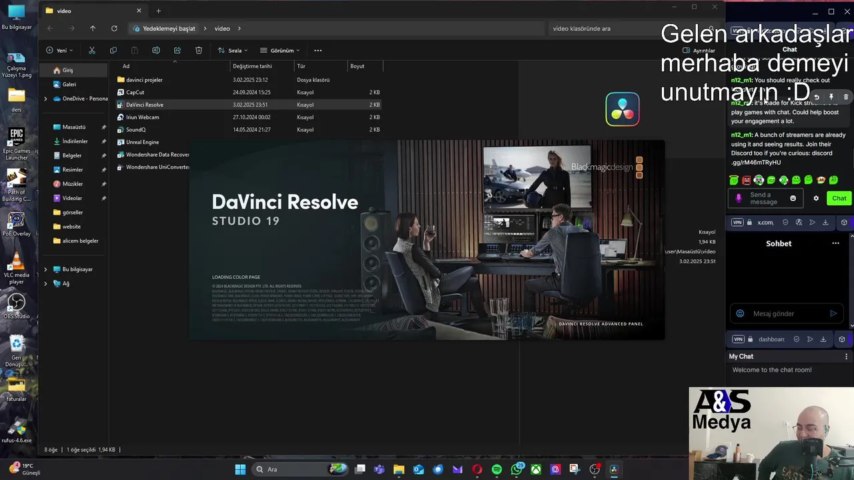854x480 pixels.
Task: Open Masaüstü in the Explorer sidebar
Action: [x=73, y=127]
